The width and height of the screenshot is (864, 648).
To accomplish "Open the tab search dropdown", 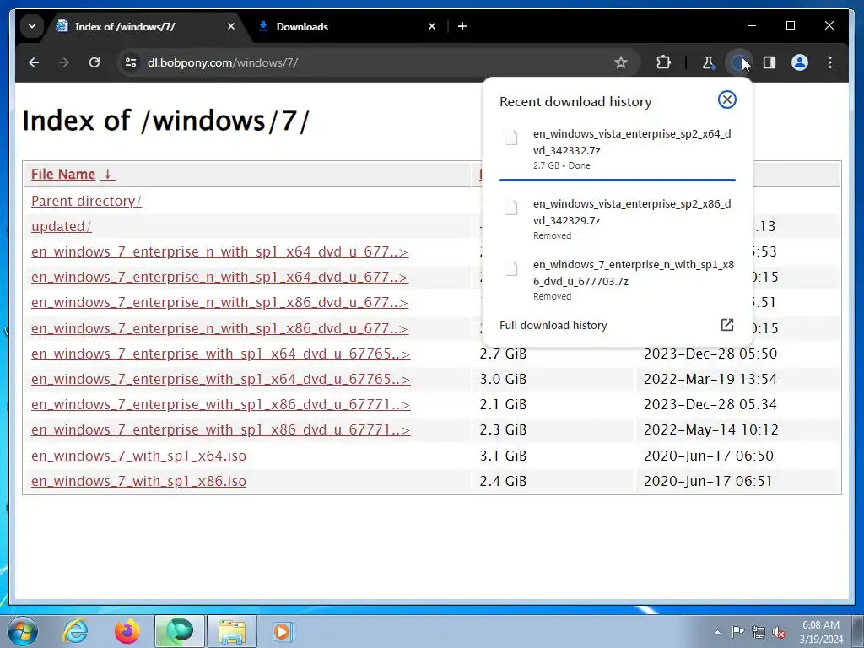I will pyautogui.click(x=32, y=26).
